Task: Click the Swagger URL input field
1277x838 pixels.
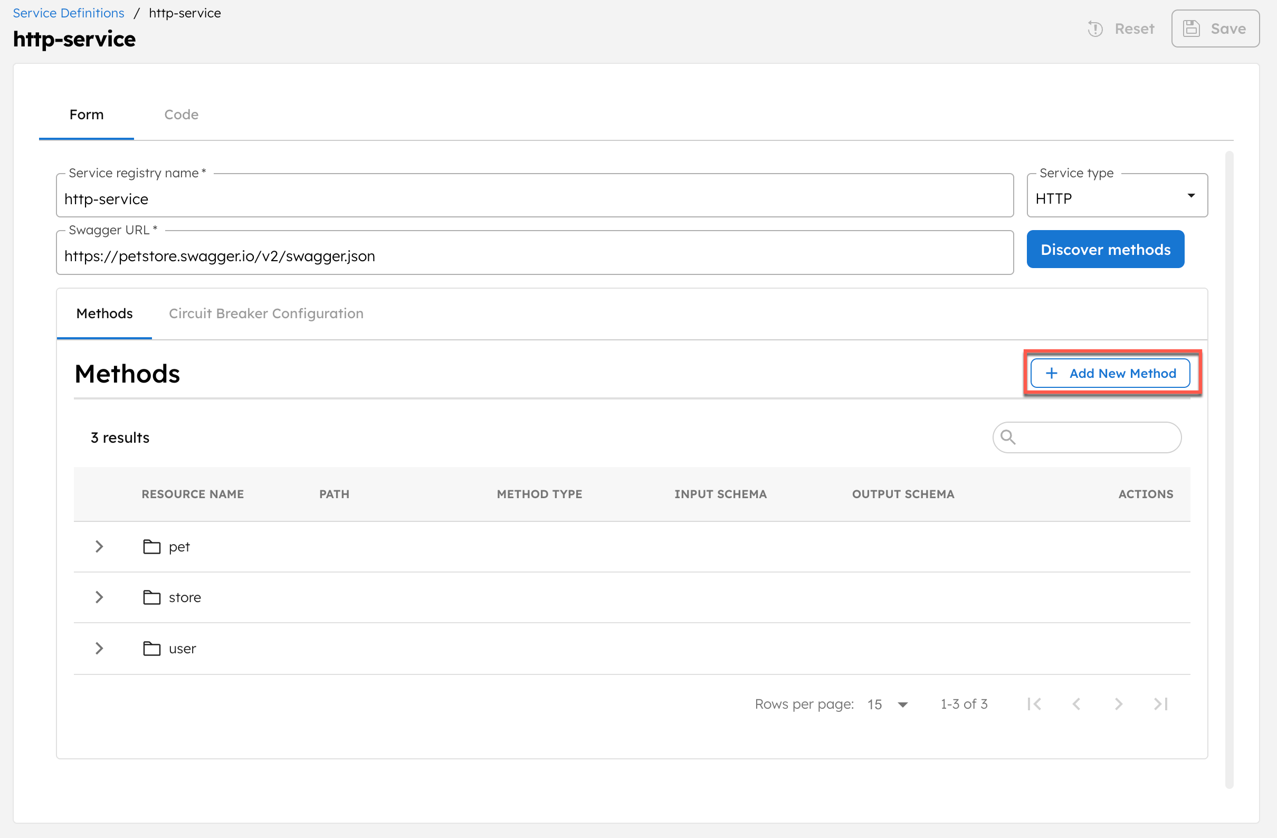Action: (x=535, y=253)
